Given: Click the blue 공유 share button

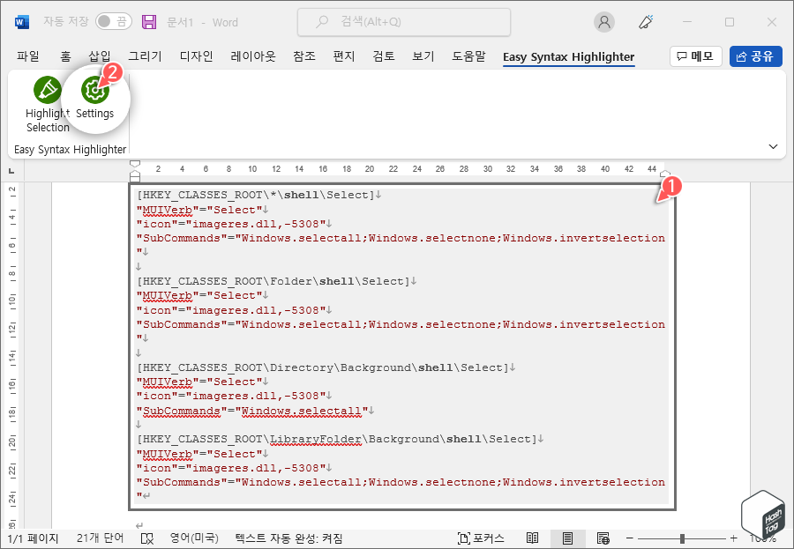Looking at the screenshot, I should coord(756,56).
